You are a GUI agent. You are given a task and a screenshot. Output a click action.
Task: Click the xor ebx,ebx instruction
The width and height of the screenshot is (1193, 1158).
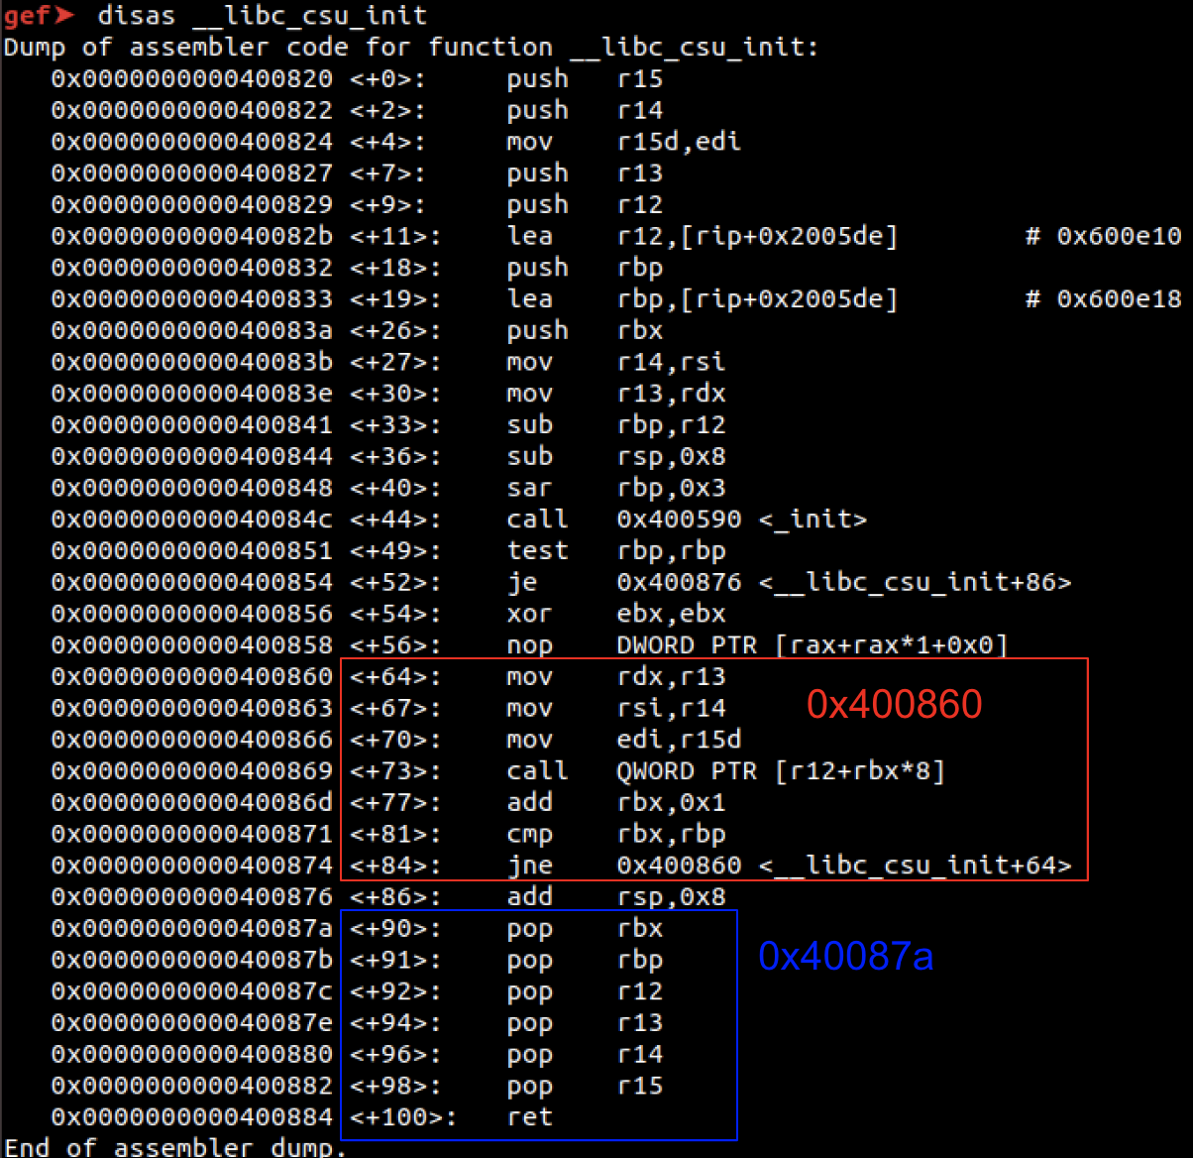coord(615,614)
